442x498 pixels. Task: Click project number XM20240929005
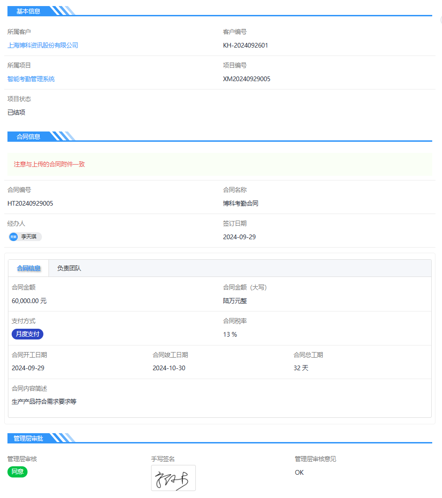(x=247, y=79)
